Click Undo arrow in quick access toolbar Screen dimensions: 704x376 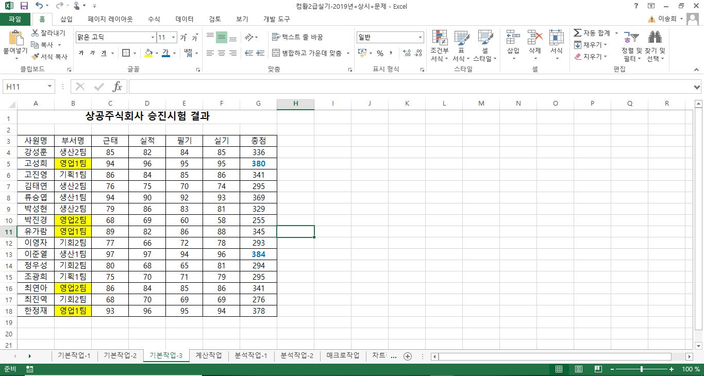tap(40, 6)
